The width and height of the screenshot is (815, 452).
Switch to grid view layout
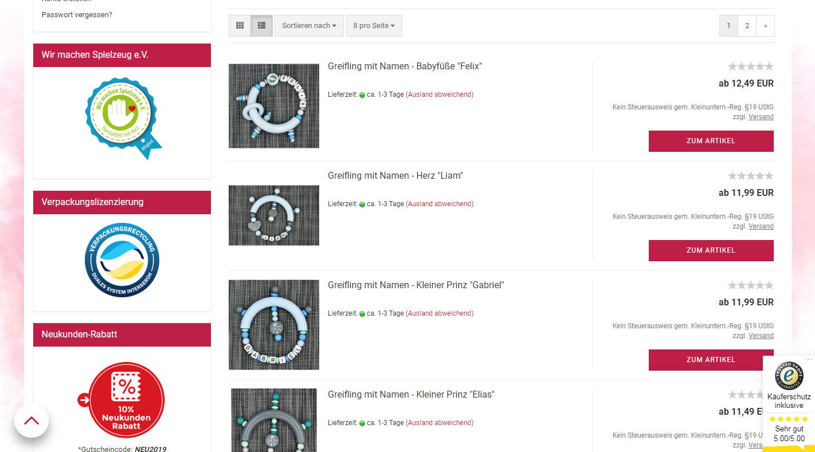coord(240,26)
